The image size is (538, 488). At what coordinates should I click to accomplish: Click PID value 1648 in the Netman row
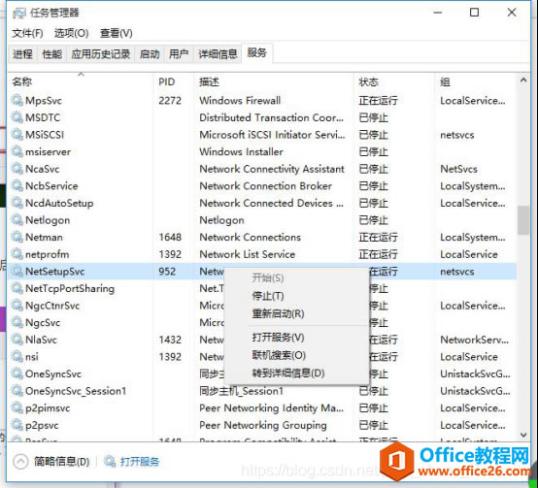170,237
